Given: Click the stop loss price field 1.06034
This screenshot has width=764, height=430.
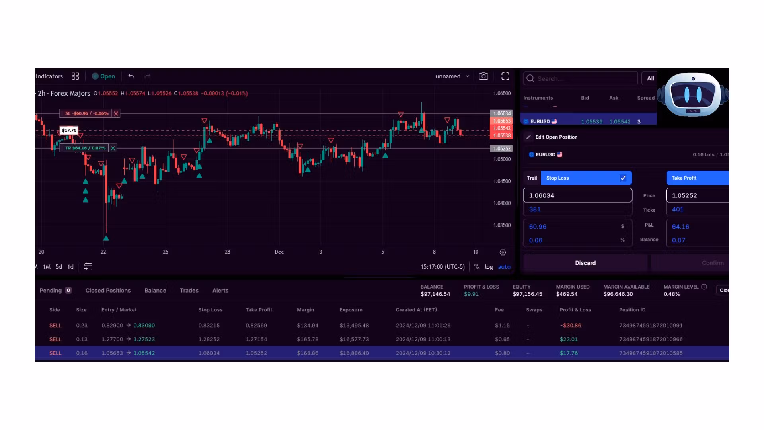Looking at the screenshot, I should [577, 195].
